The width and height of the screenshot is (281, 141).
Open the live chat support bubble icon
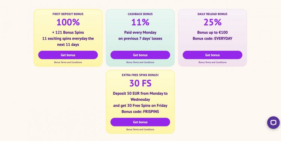[x=273, y=123]
